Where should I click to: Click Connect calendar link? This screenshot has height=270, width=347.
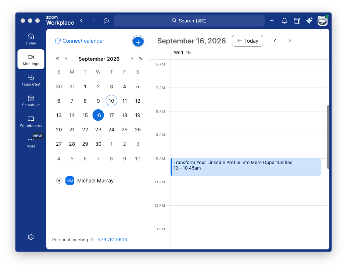click(x=80, y=41)
